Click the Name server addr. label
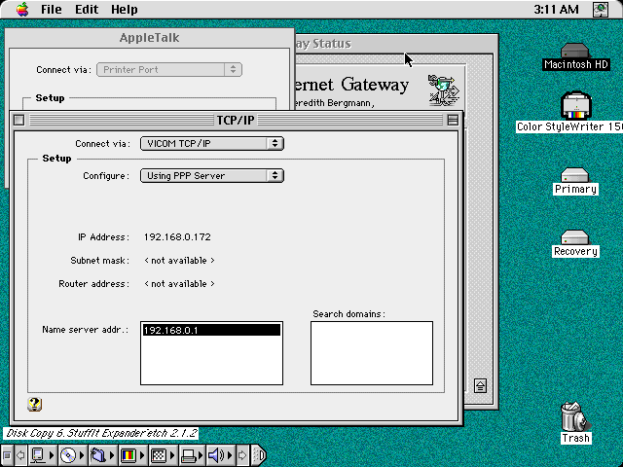623x467 pixels. [85, 330]
